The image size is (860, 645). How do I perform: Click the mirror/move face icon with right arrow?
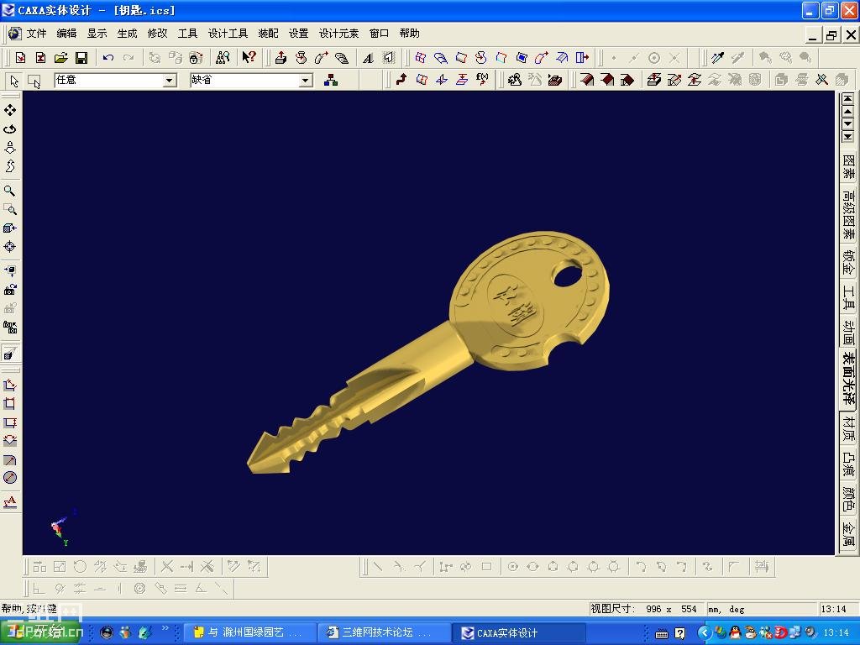(x=582, y=58)
